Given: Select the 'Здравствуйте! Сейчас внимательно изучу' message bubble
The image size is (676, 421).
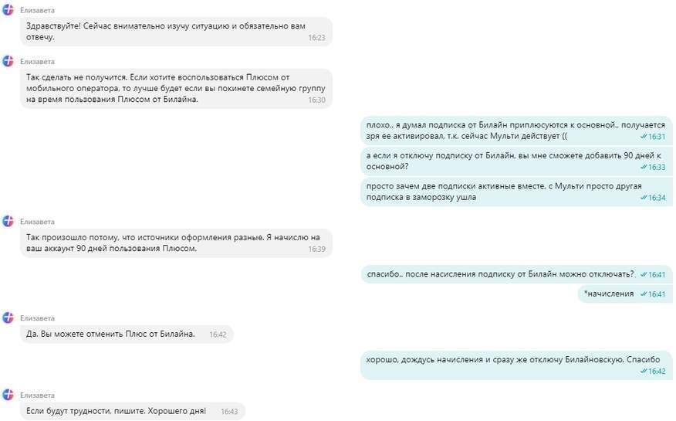Looking at the screenshot, I should [176, 32].
